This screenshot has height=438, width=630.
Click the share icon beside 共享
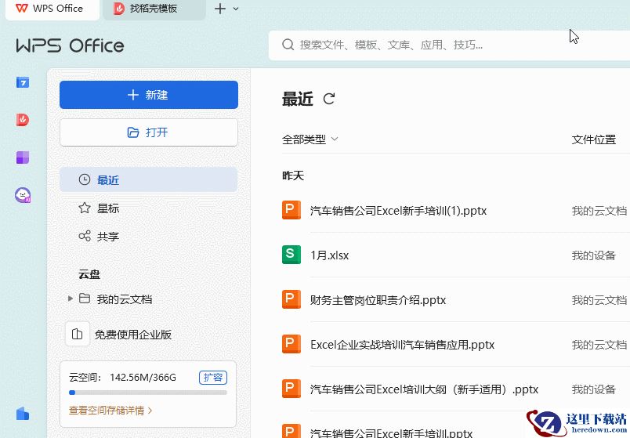[85, 236]
